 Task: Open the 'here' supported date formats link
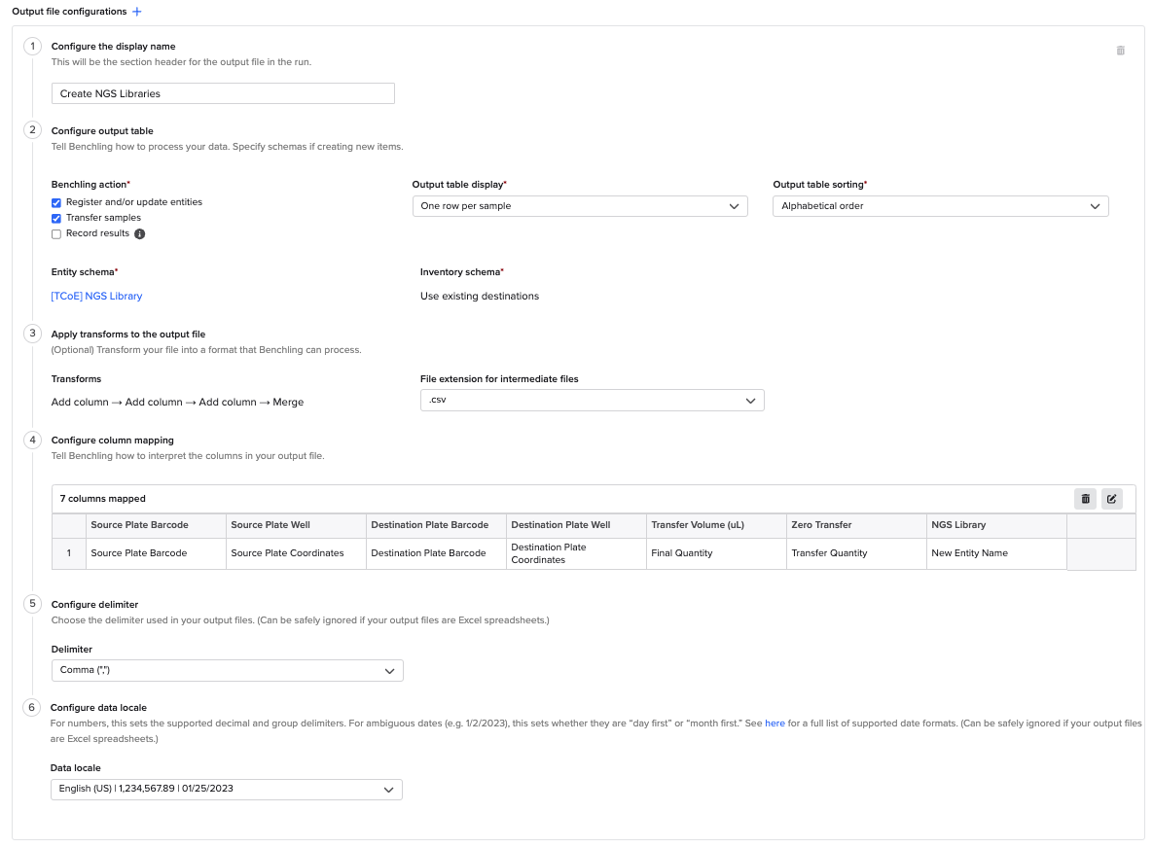(x=775, y=724)
